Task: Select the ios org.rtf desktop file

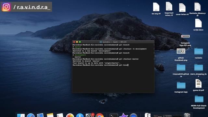Action: 156,9
